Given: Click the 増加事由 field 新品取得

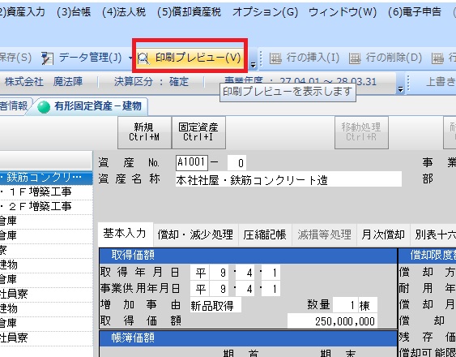Looking at the screenshot, I should tap(215, 305).
